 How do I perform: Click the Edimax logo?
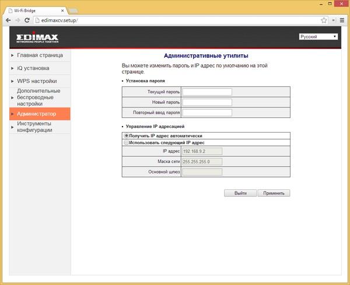click(37, 37)
